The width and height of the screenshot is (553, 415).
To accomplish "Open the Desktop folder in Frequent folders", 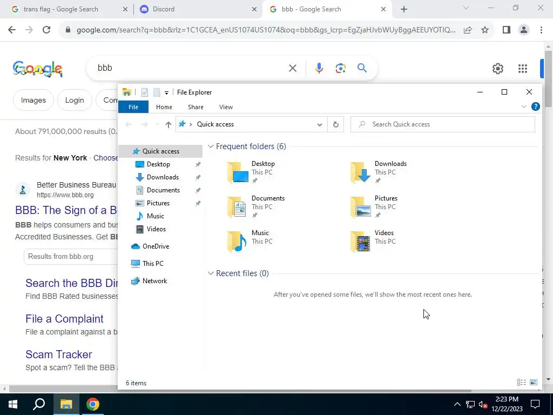I will [x=251, y=172].
